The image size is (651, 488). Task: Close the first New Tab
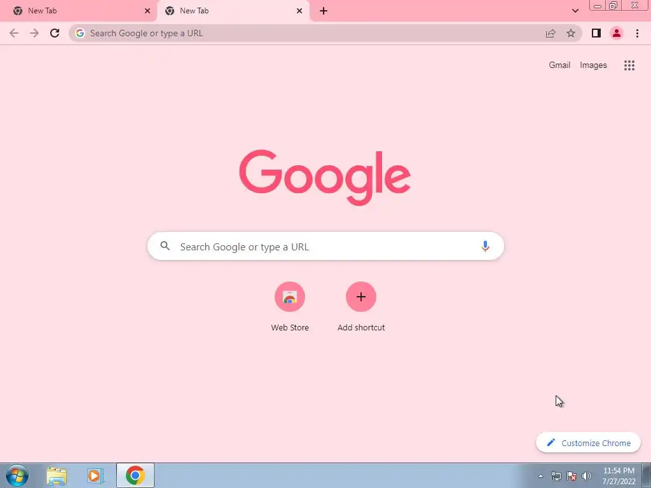tap(147, 11)
